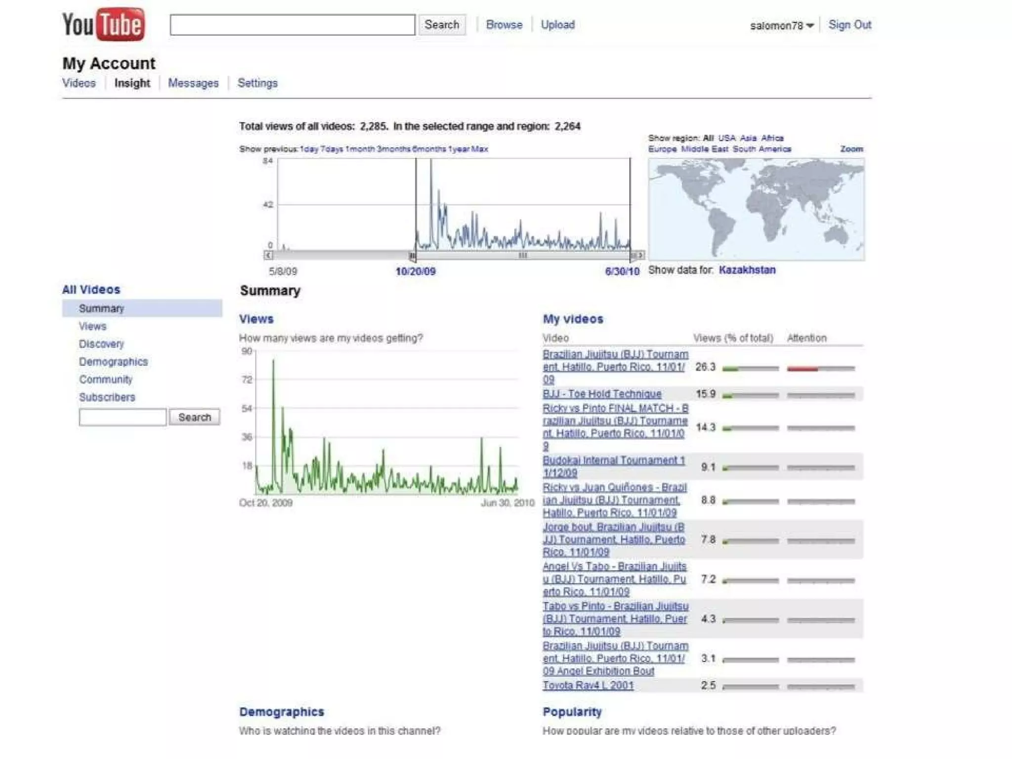Click the right scroll arrow on timeline
The image size is (1012, 759).
(x=640, y=255)
